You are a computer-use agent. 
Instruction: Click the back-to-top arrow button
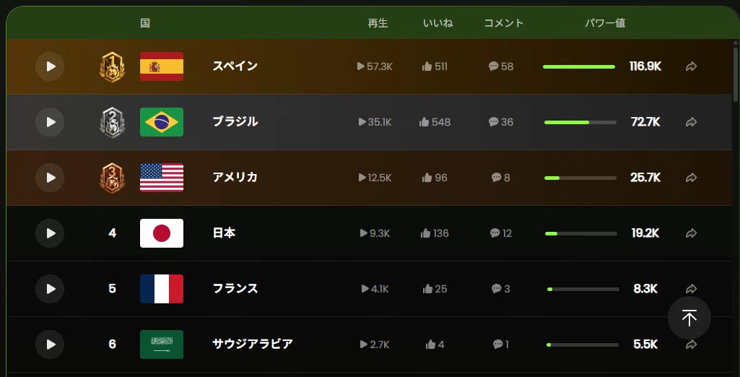click(x=689, y=318)
